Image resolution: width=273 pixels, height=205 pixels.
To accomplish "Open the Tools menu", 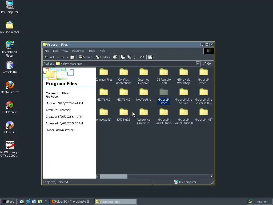I will [x=92, y=51].
